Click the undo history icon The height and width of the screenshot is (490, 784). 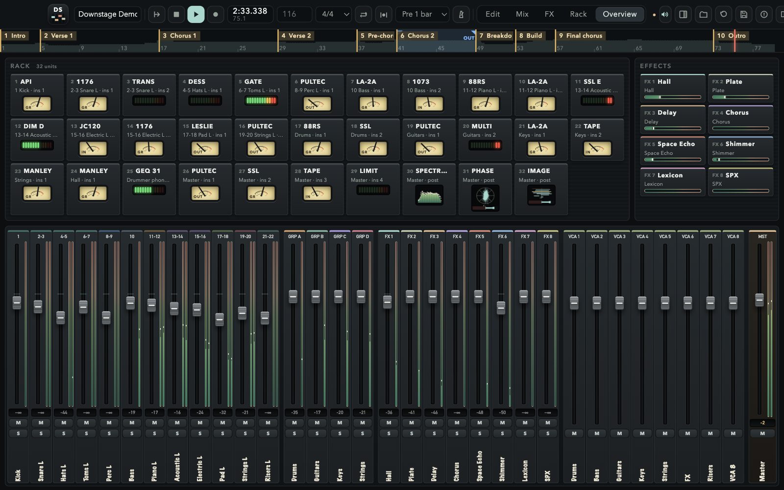[x=723, y=14]
